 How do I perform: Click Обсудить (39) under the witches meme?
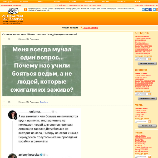(23, 102)
